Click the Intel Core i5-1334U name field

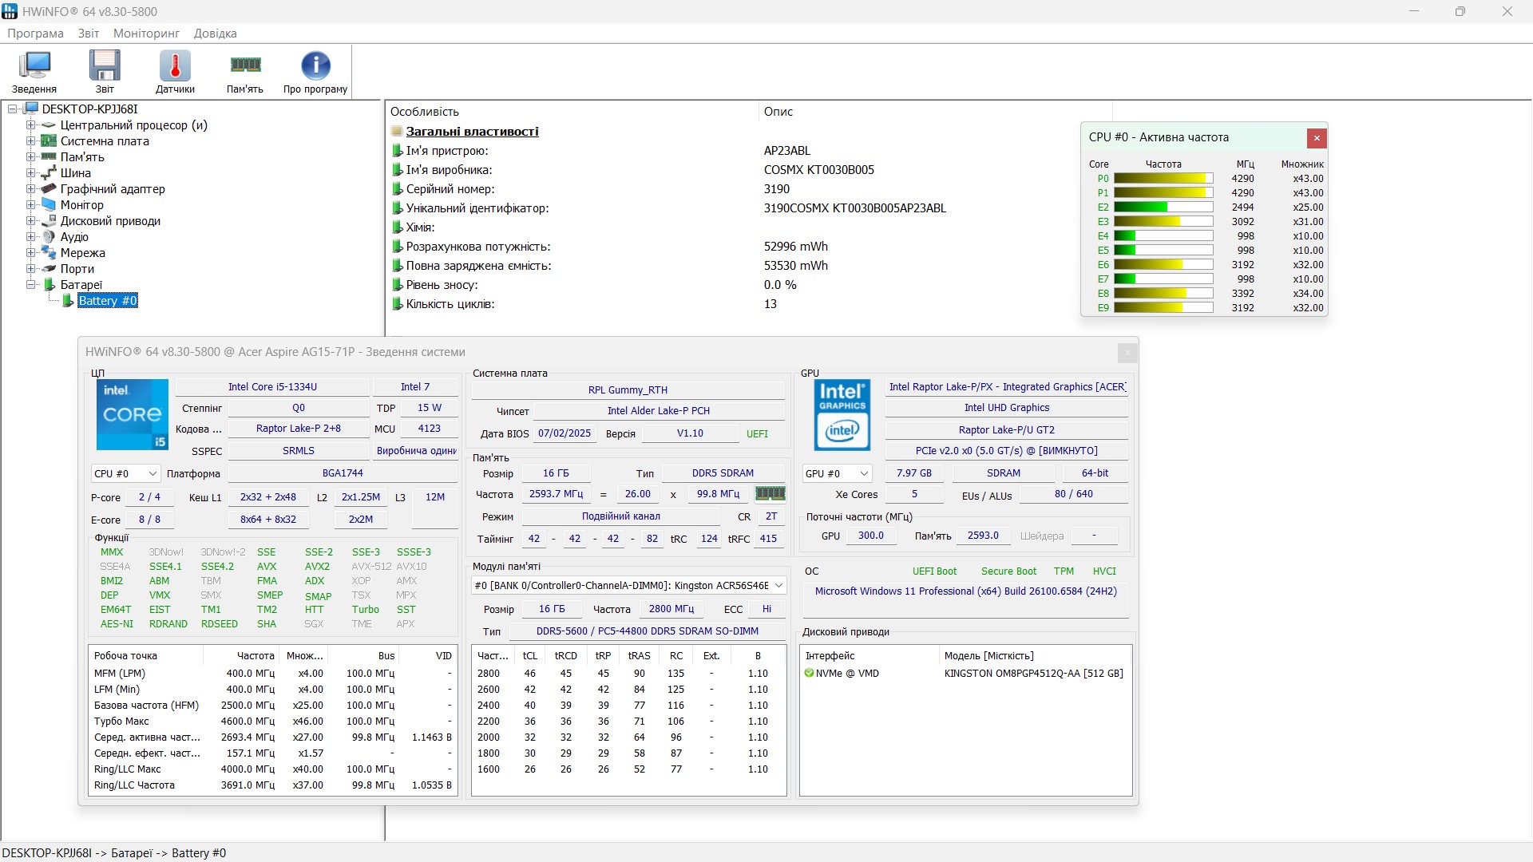coord(272,387)
